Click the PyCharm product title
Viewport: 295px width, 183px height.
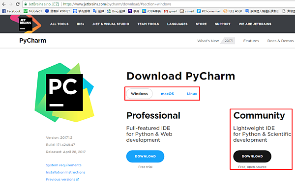33,41
